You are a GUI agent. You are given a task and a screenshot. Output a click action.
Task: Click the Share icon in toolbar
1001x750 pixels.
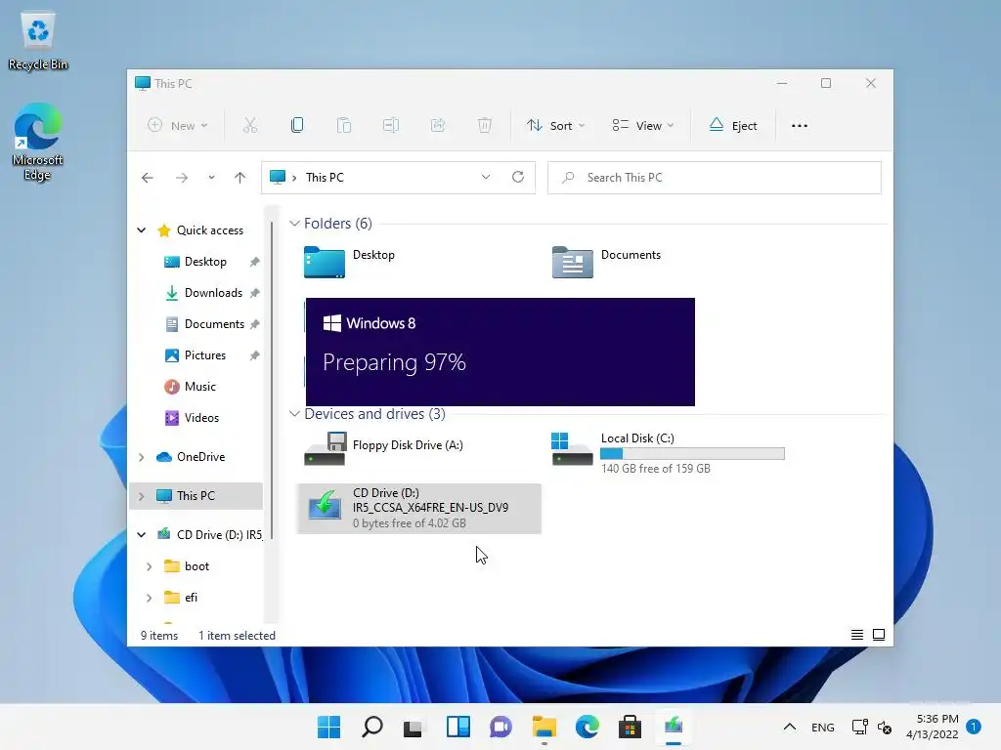pyautogui.click(x=438, y=126)
